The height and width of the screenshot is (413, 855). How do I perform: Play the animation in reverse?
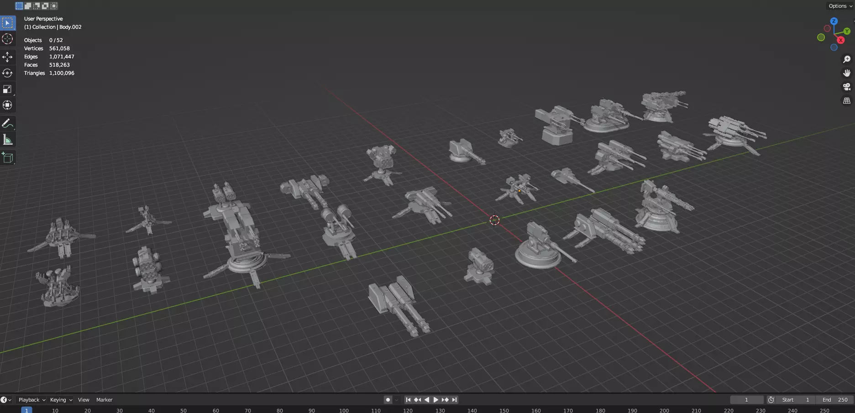coord(426,400)
